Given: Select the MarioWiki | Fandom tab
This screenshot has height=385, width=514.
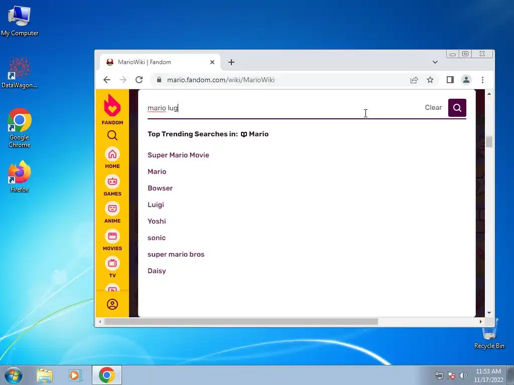Looking at the screenshot, I should point(160,62).
